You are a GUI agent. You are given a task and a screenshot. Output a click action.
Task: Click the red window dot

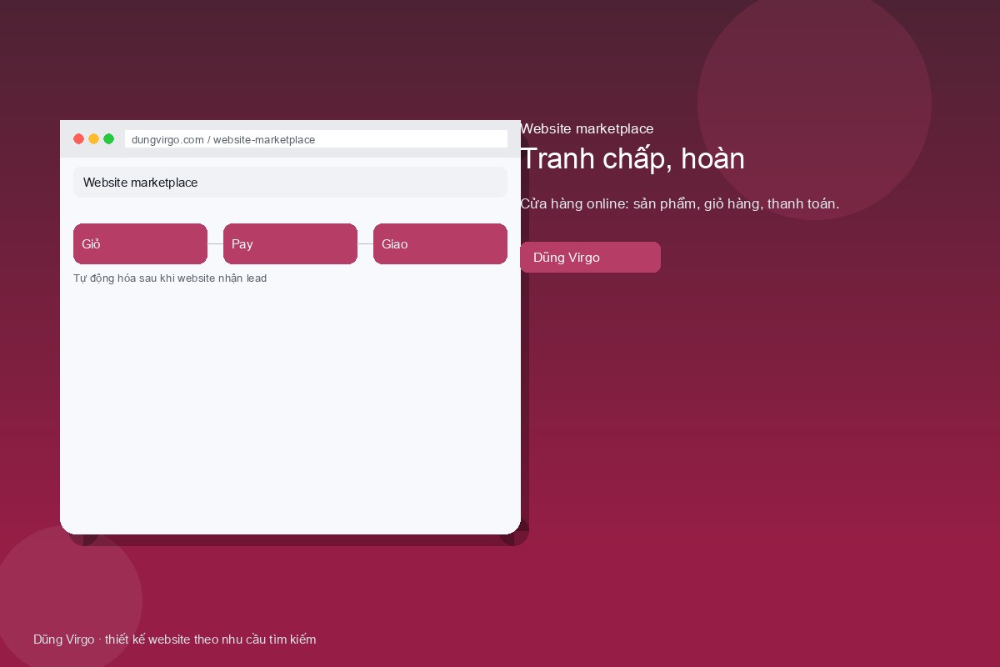79,139
